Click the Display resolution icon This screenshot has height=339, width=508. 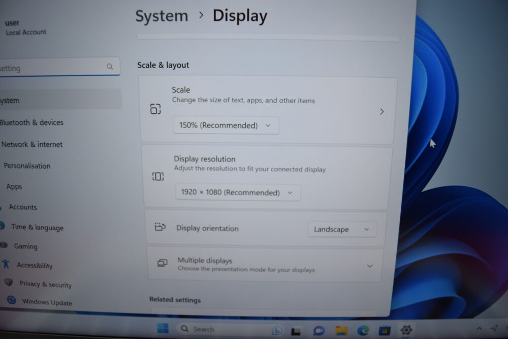coord(158,176)
